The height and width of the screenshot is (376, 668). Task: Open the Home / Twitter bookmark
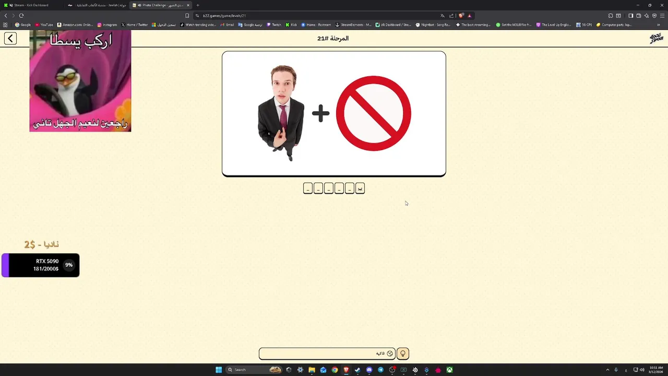pyautogui.click(x=135, y=25)
